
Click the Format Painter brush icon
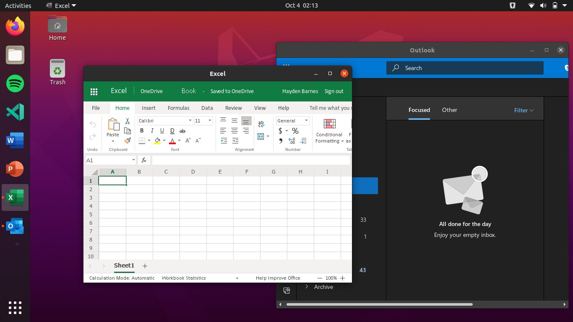[x=128, y=140]
